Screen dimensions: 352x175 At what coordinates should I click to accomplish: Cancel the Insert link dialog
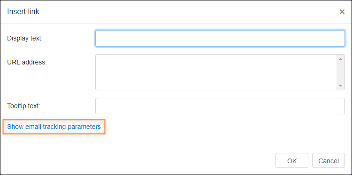point(329,160)
